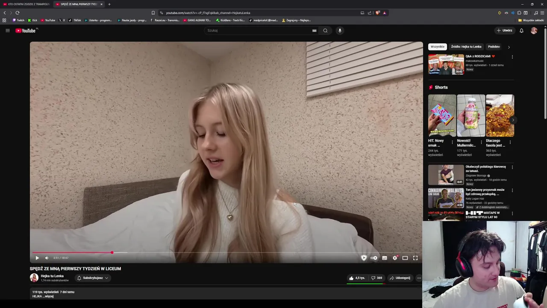Open TikTok bookmark
Image resolution: width=547 pixels, height=308 pixels.
pos(75,20)
